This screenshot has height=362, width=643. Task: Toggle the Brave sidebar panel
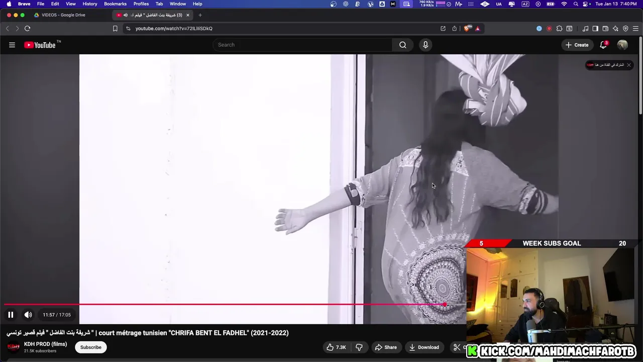click(x=595, y=29)
